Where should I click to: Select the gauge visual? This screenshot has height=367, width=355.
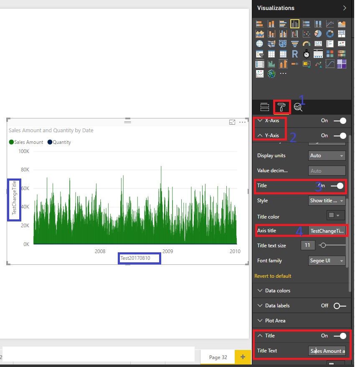[x=306, y=44]
